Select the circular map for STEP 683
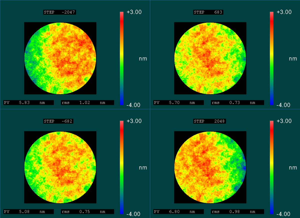Screen dimensions: 300x218 (x=210, y=58)
